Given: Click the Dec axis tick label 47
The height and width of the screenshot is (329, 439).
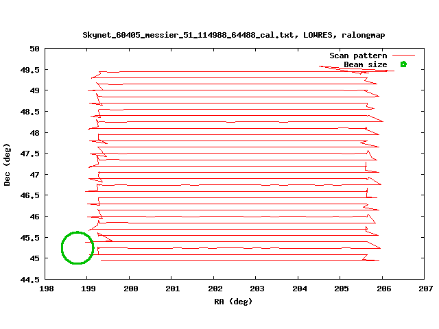Looking at the screenshot, I should (35, 175).
